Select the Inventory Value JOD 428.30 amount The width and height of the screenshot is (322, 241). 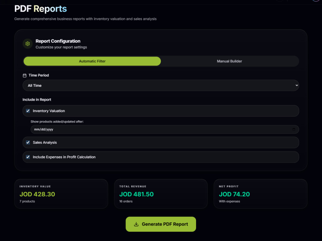click(37, 194)
